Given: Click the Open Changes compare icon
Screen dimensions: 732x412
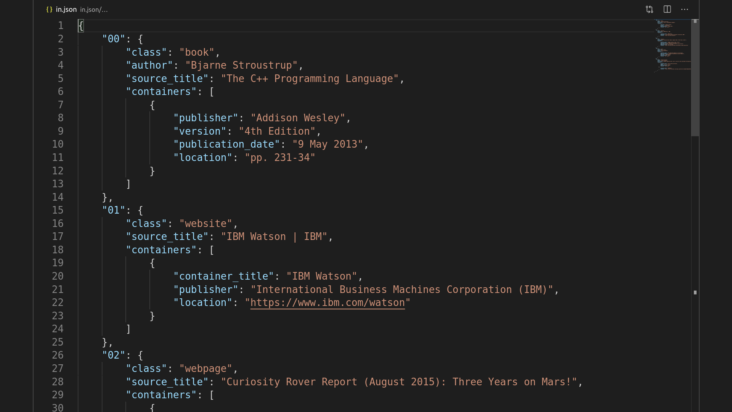Looking at the screenshot, I should pyautogui.click(x=649, y=10).
